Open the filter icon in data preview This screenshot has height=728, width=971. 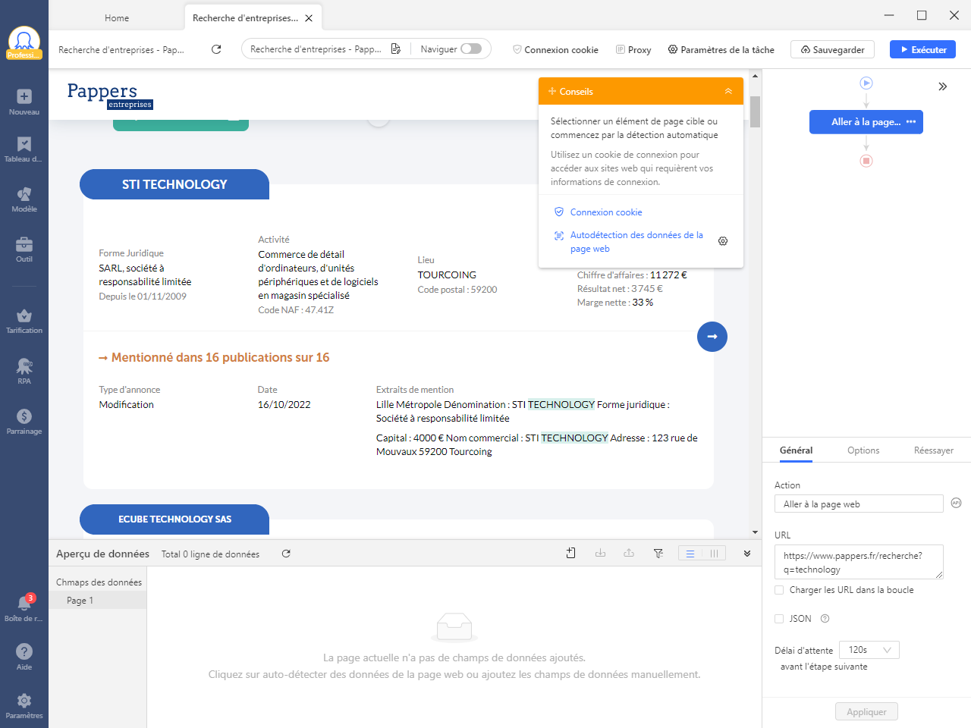[x=658, y=554]
